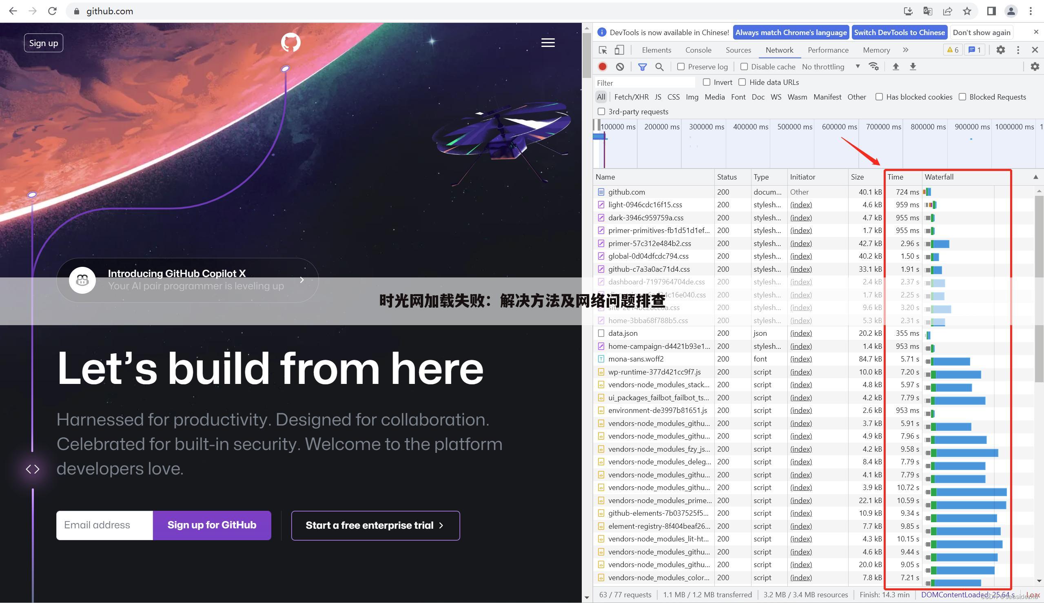Click Don't show again button
This screenshot has height=603, width=1044.
point(982,32)
